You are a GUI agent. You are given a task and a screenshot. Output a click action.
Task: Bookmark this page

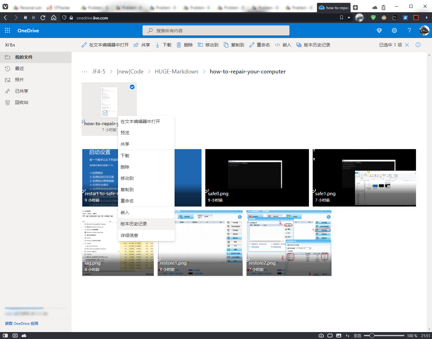[342, 18]
